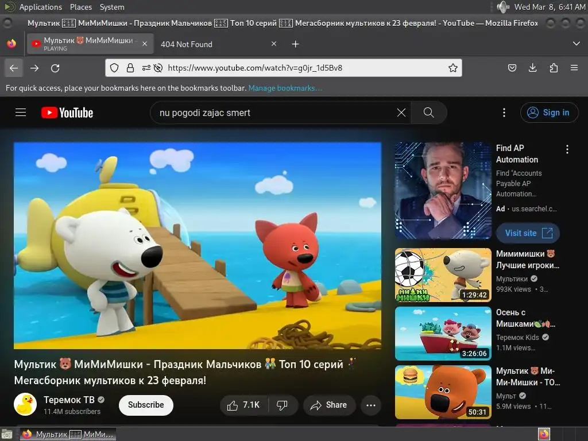Open YouTube settings three-dot menu
This screenshot has height=441, width=588.
[x=504, y=113]
